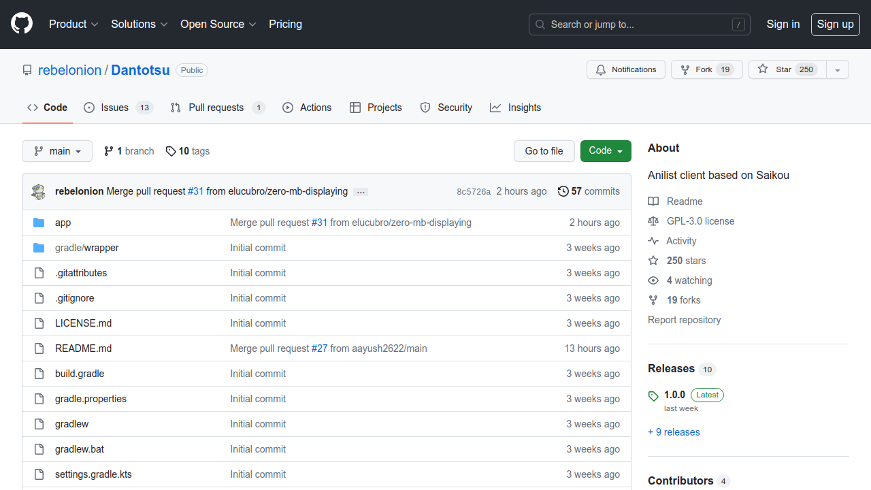This screenshot has height=490, width=871.
Task: Click the Readme link in About
Action: (675, 201)
